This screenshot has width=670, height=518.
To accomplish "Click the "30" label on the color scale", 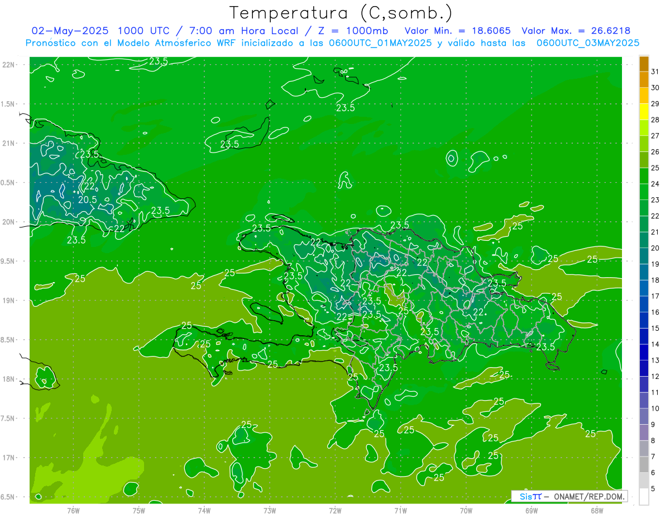I will coord(655,88).
